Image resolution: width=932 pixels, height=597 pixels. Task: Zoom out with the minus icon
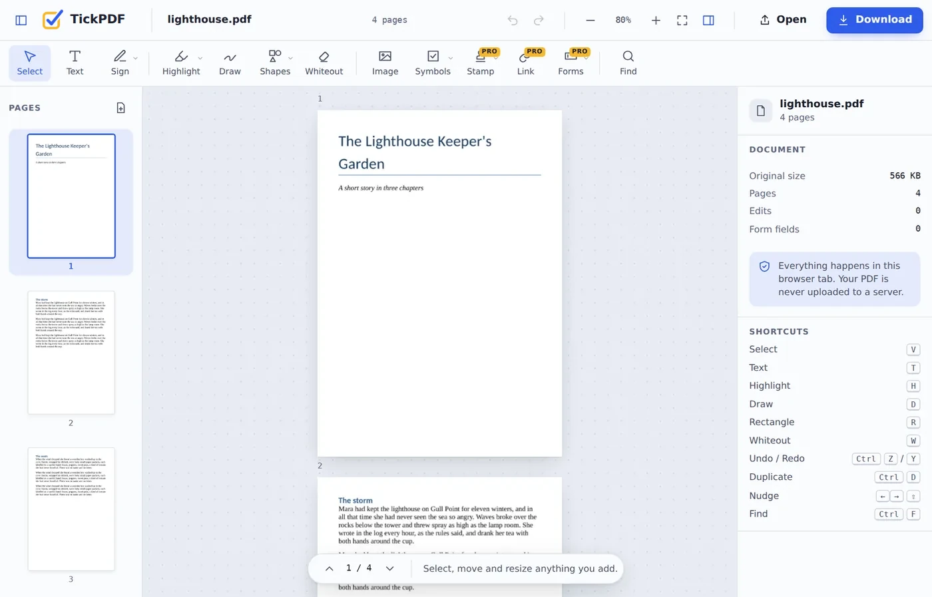[590, 20]
